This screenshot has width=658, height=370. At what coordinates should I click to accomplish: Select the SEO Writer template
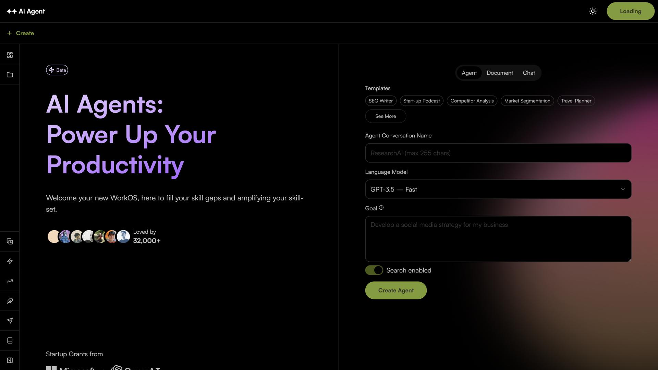[380, 101]
